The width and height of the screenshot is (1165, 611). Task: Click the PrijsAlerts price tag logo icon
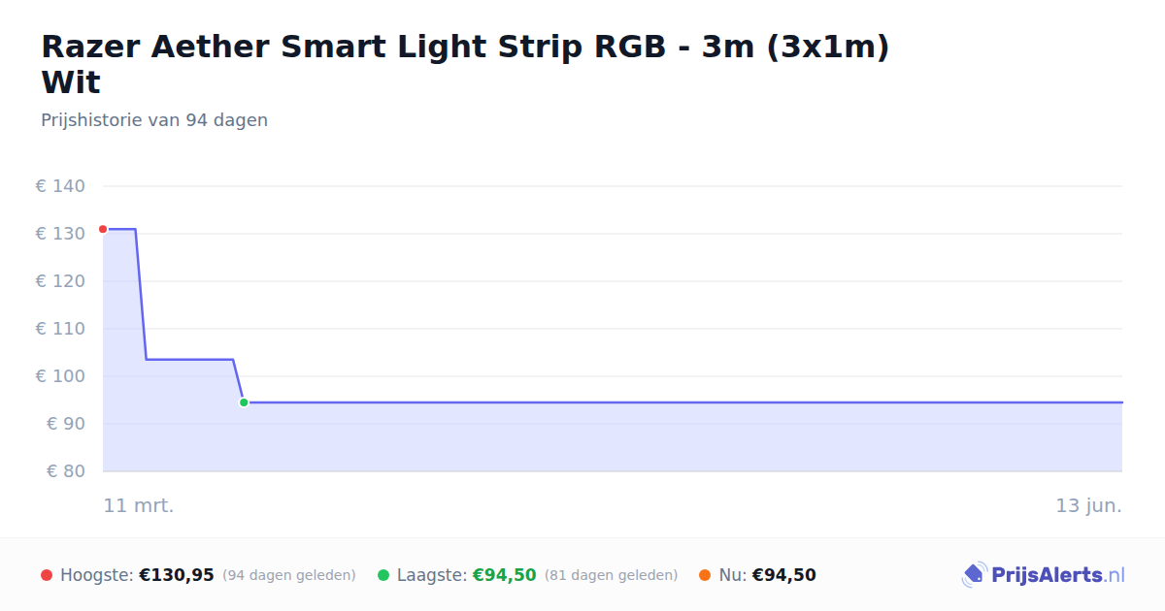coord(974,575)
